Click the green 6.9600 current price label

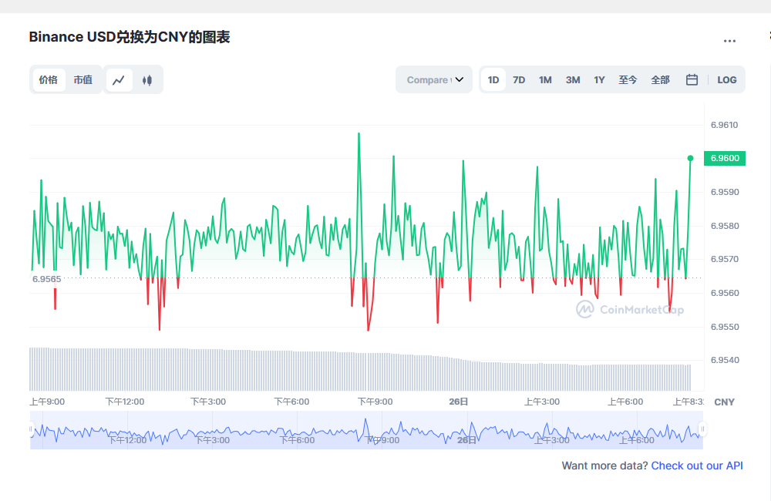pyautogui.click(x=725, y=158)
